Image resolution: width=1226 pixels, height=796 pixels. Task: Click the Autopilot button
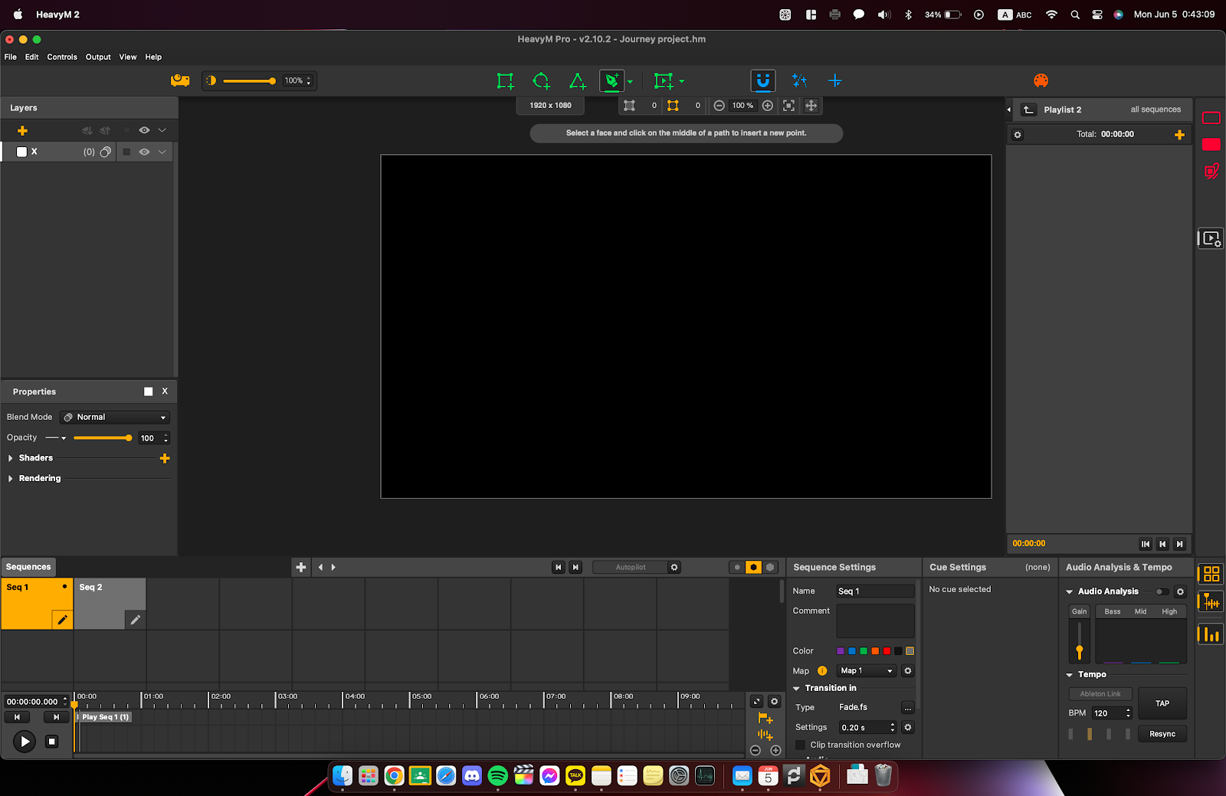click(631, 568)
